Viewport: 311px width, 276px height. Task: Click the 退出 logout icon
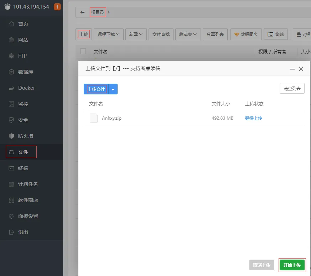[x=11, y=232]
